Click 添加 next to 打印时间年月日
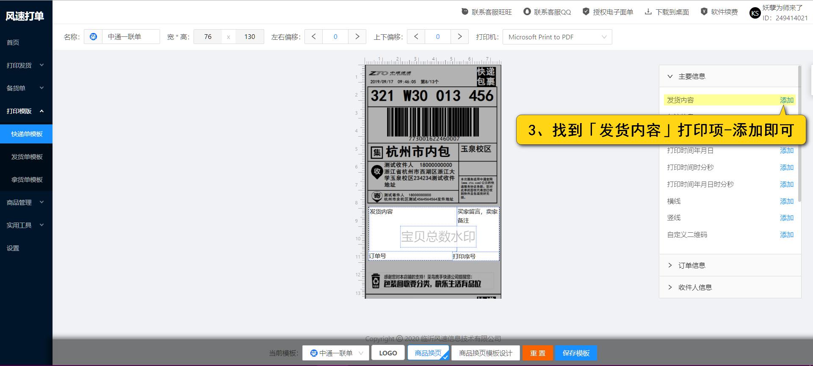Screen dimensions: 813x366 pos(787,151)
